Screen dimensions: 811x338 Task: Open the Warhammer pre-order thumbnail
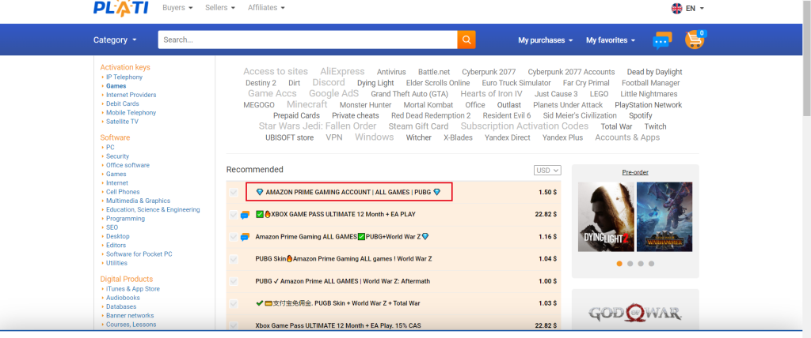point(664,216)
